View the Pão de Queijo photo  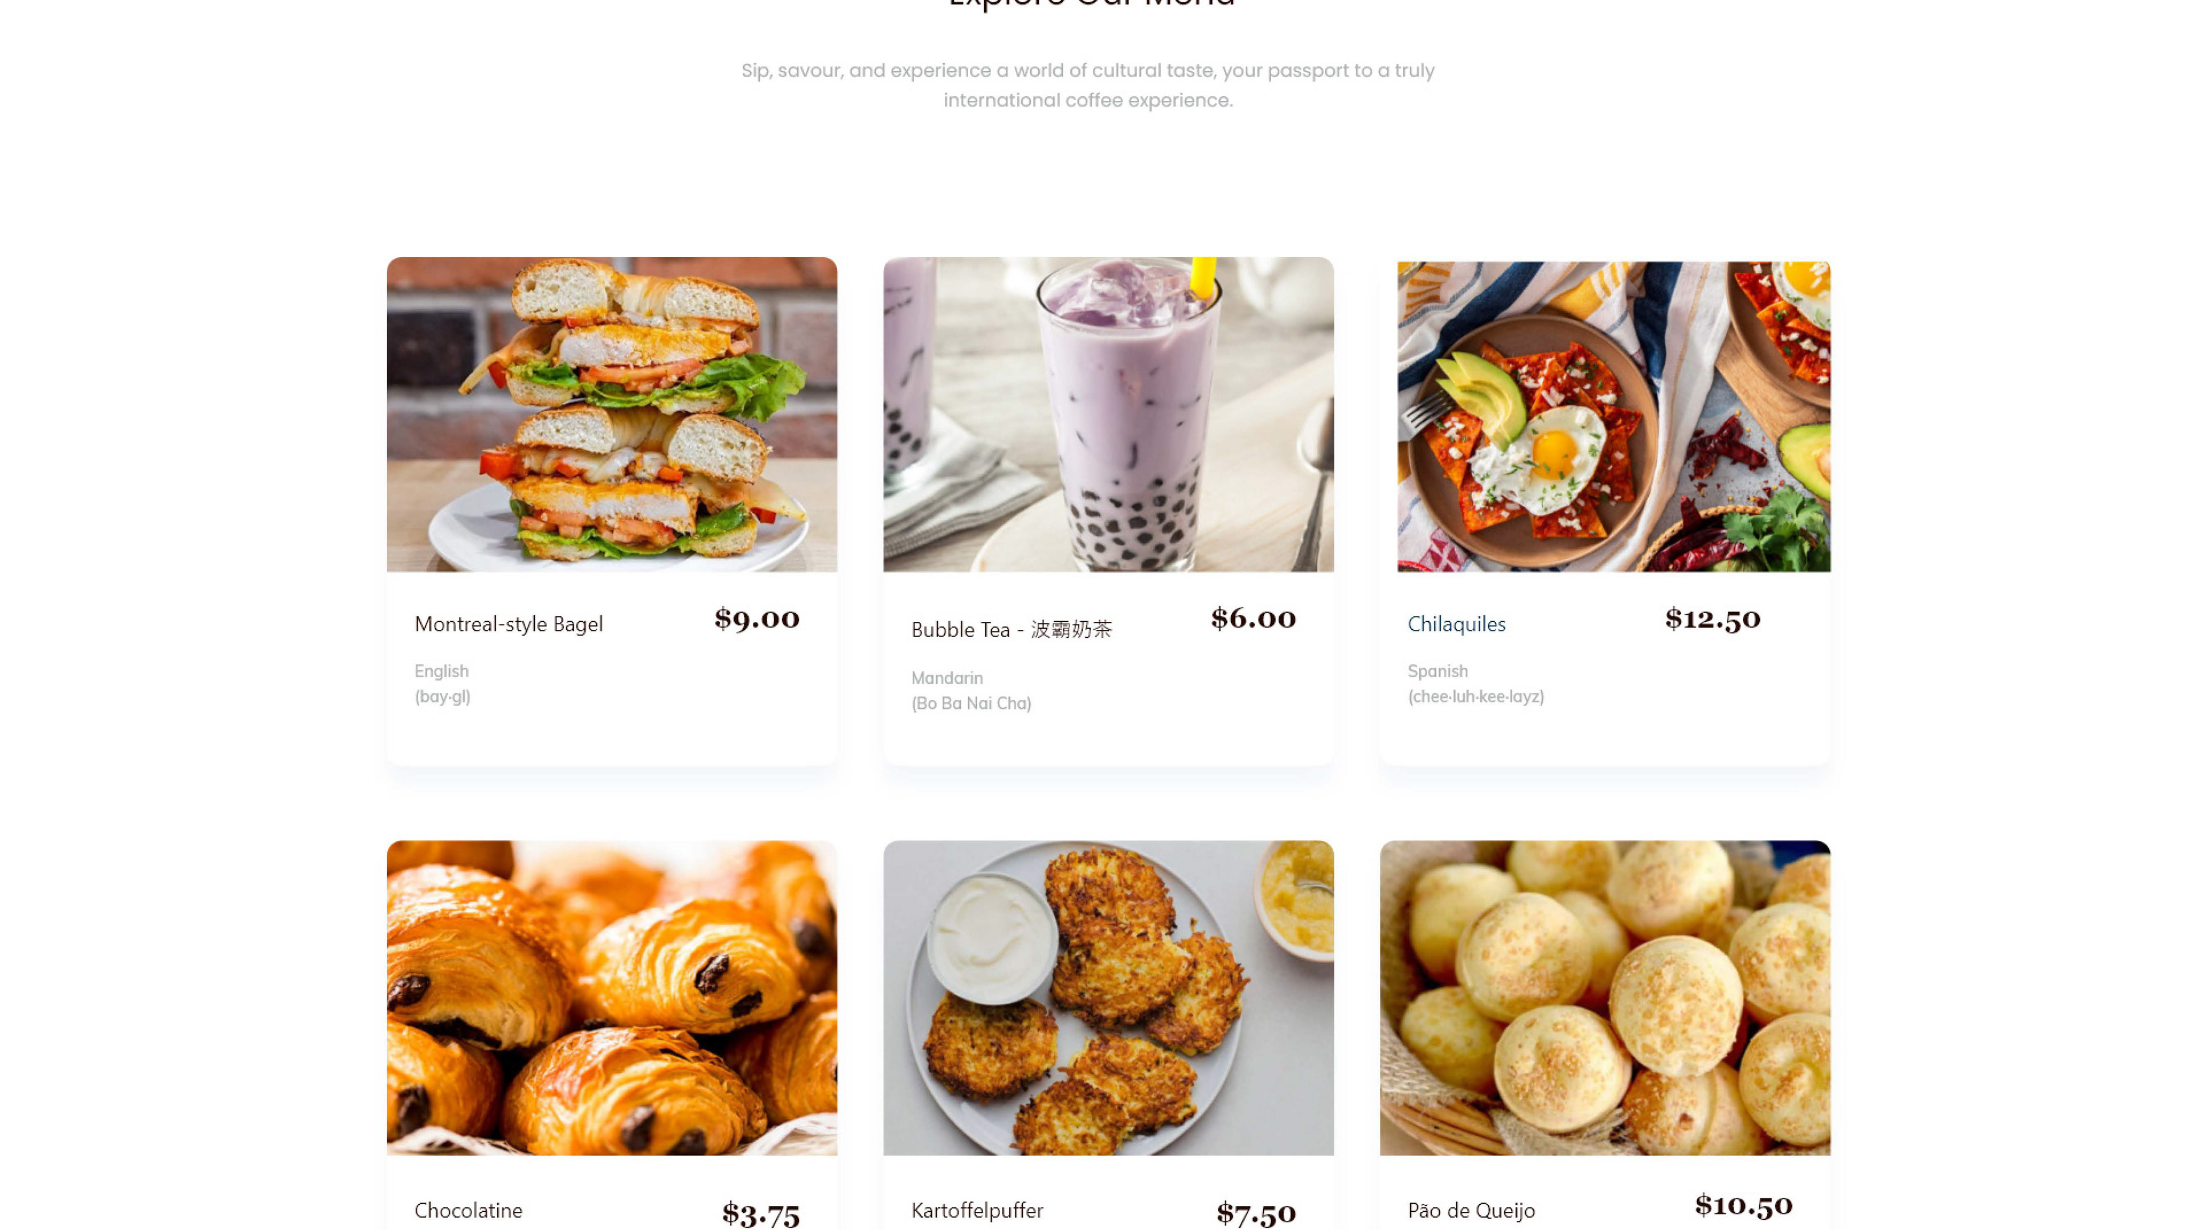(x=1604, y=998)
